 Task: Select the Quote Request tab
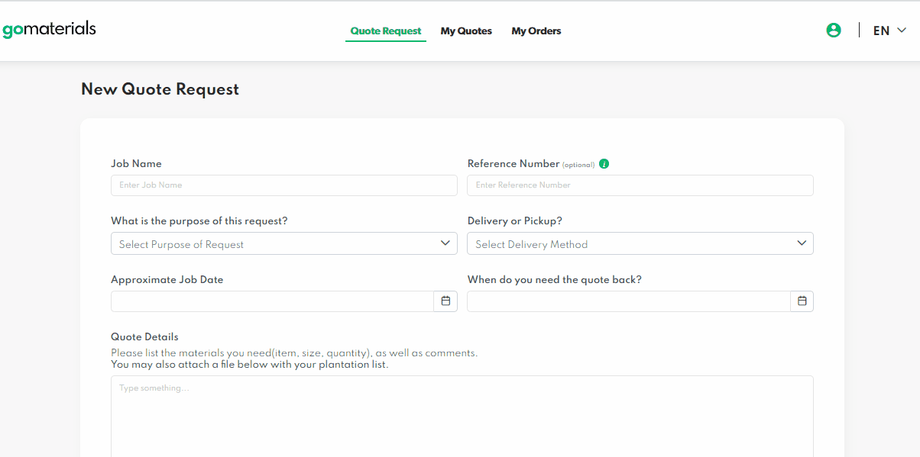tap(386, 31)
